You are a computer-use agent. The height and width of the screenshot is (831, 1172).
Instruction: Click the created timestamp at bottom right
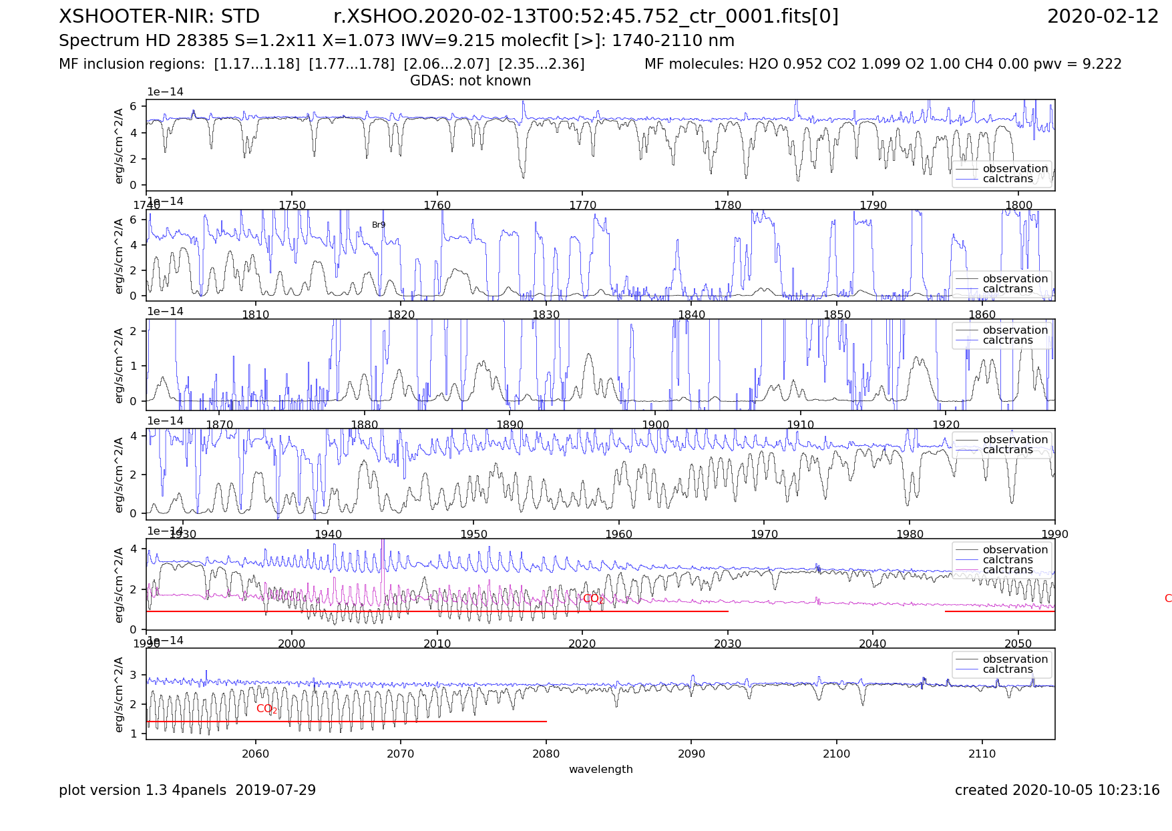point(1056,790)
